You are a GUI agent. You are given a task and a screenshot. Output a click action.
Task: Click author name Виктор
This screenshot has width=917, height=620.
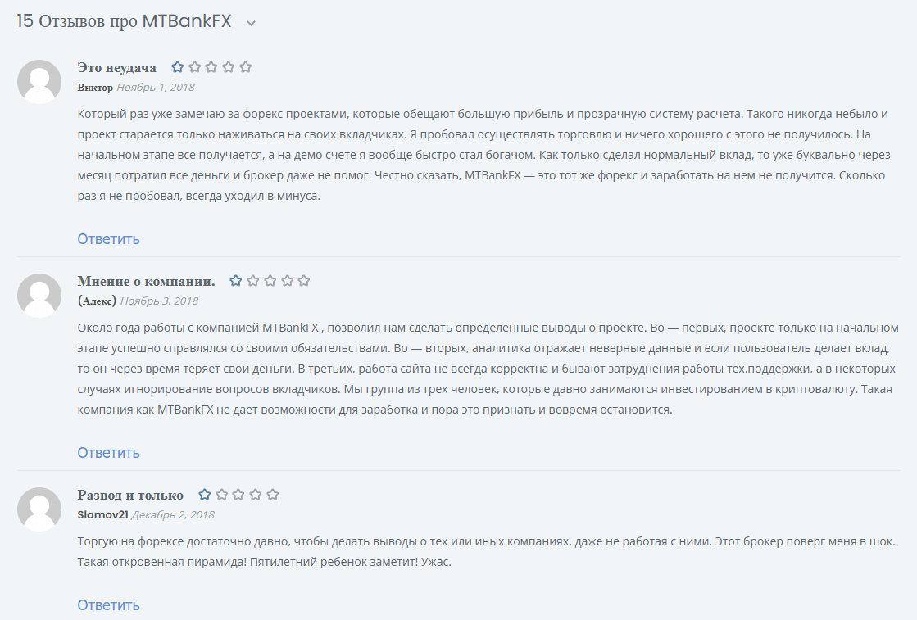pyautogui.click(x=95, y=88)
